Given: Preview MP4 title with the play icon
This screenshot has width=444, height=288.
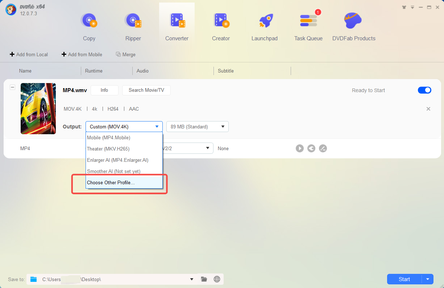Looking at the screenshot, I should [299, 148].
